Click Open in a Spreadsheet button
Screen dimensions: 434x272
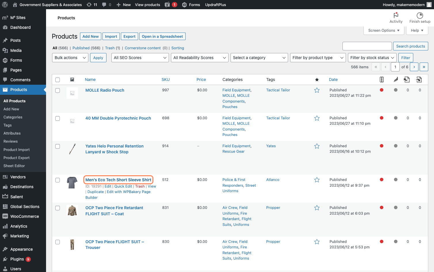(x=162, y=36)
